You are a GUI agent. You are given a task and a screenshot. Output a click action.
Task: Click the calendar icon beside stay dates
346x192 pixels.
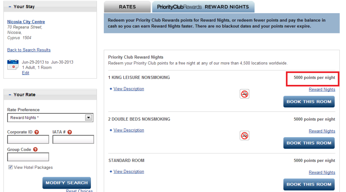(x=13, y=65)
